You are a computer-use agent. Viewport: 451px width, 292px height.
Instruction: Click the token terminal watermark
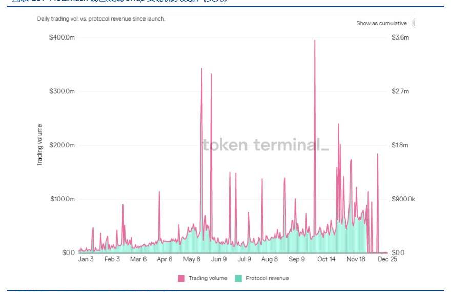[x=265, y=144]
